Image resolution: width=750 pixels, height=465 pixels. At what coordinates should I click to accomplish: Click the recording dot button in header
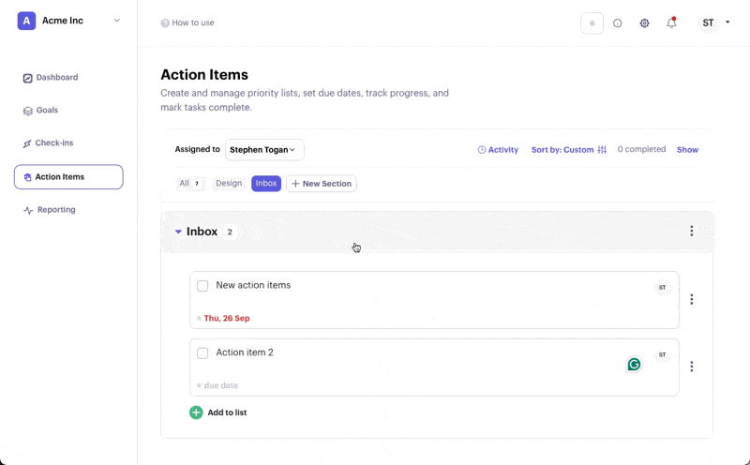coord(592,22)
